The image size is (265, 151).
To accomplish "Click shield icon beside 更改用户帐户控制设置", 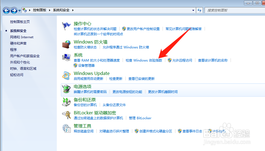I will click(124, 29).
